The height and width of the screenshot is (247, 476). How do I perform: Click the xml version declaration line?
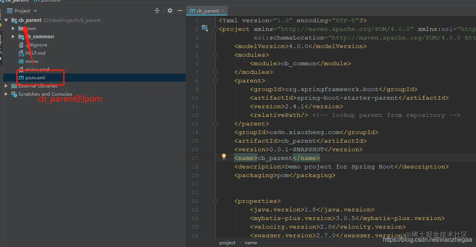click(x=293, y=20)
